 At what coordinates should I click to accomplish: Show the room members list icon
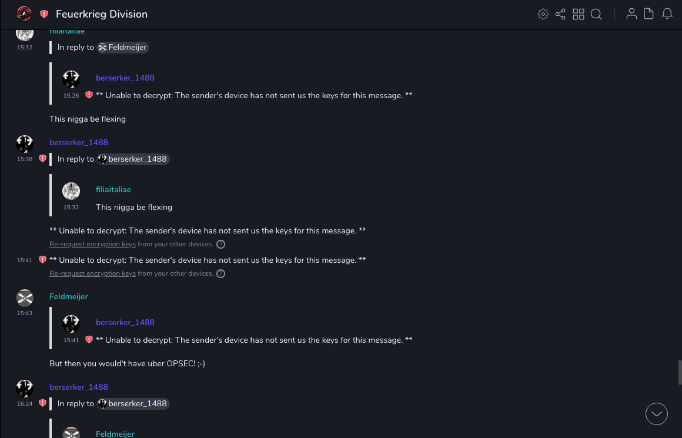click(631, 14)
